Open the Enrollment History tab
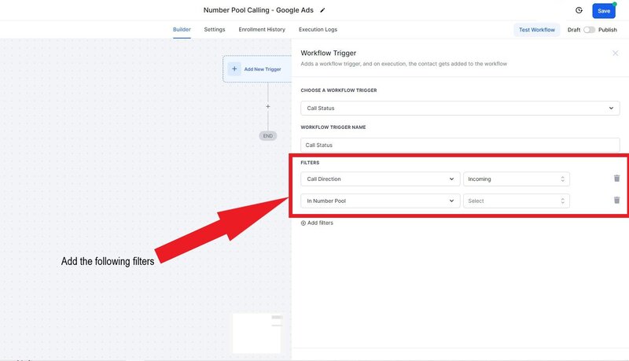 (x=262, y=30)
